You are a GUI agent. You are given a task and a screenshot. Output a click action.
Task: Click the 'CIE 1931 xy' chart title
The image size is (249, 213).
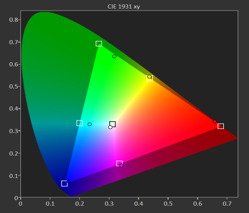click(x=124, y=7)
